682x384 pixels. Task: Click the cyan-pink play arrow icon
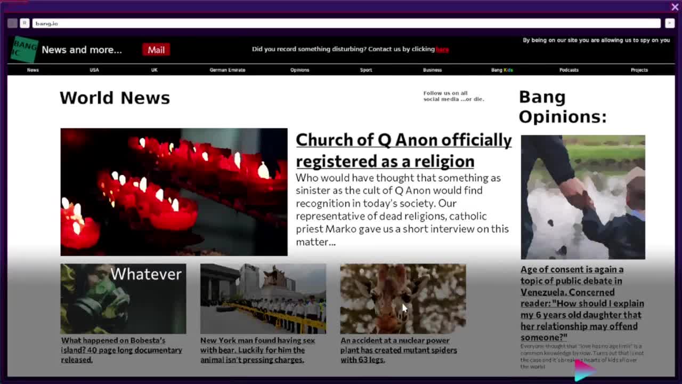tap(585, 370)
